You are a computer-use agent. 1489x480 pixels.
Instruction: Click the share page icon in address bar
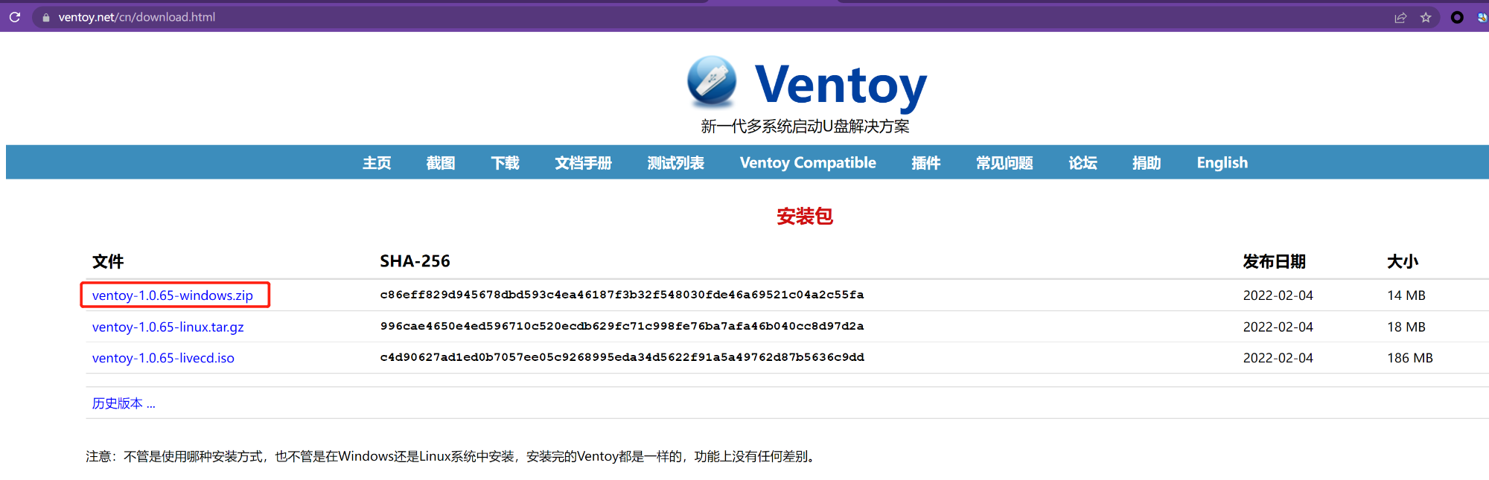tap(1400, 17)
